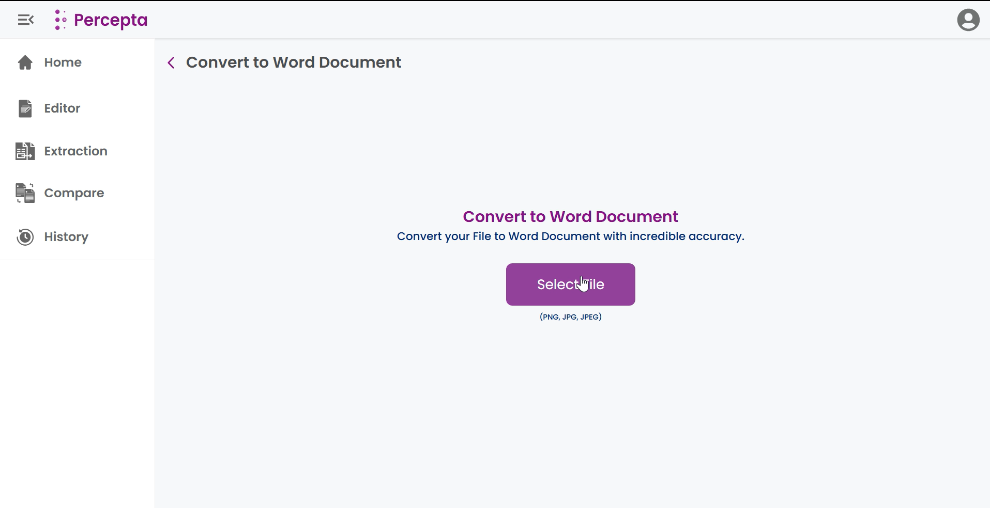Switch to Compare in the sidebar
The image size is (990, 508).
pos(73,193)
